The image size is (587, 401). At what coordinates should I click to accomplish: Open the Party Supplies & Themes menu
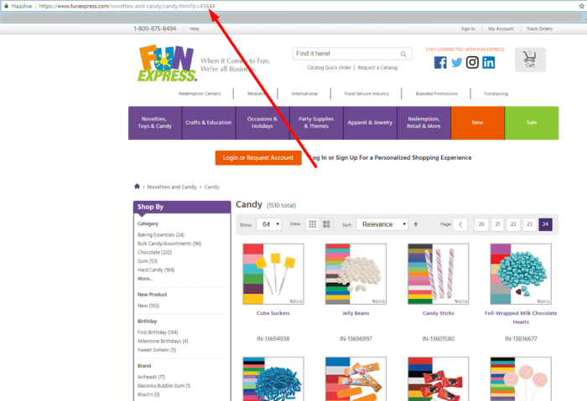pos(316,122)
